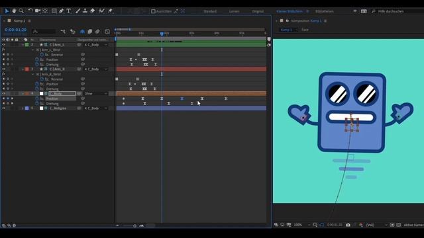This screenshot has height=238, width=424.
Task: Select the Pan Behind anchor point tool
Action: tap(45, 11)
